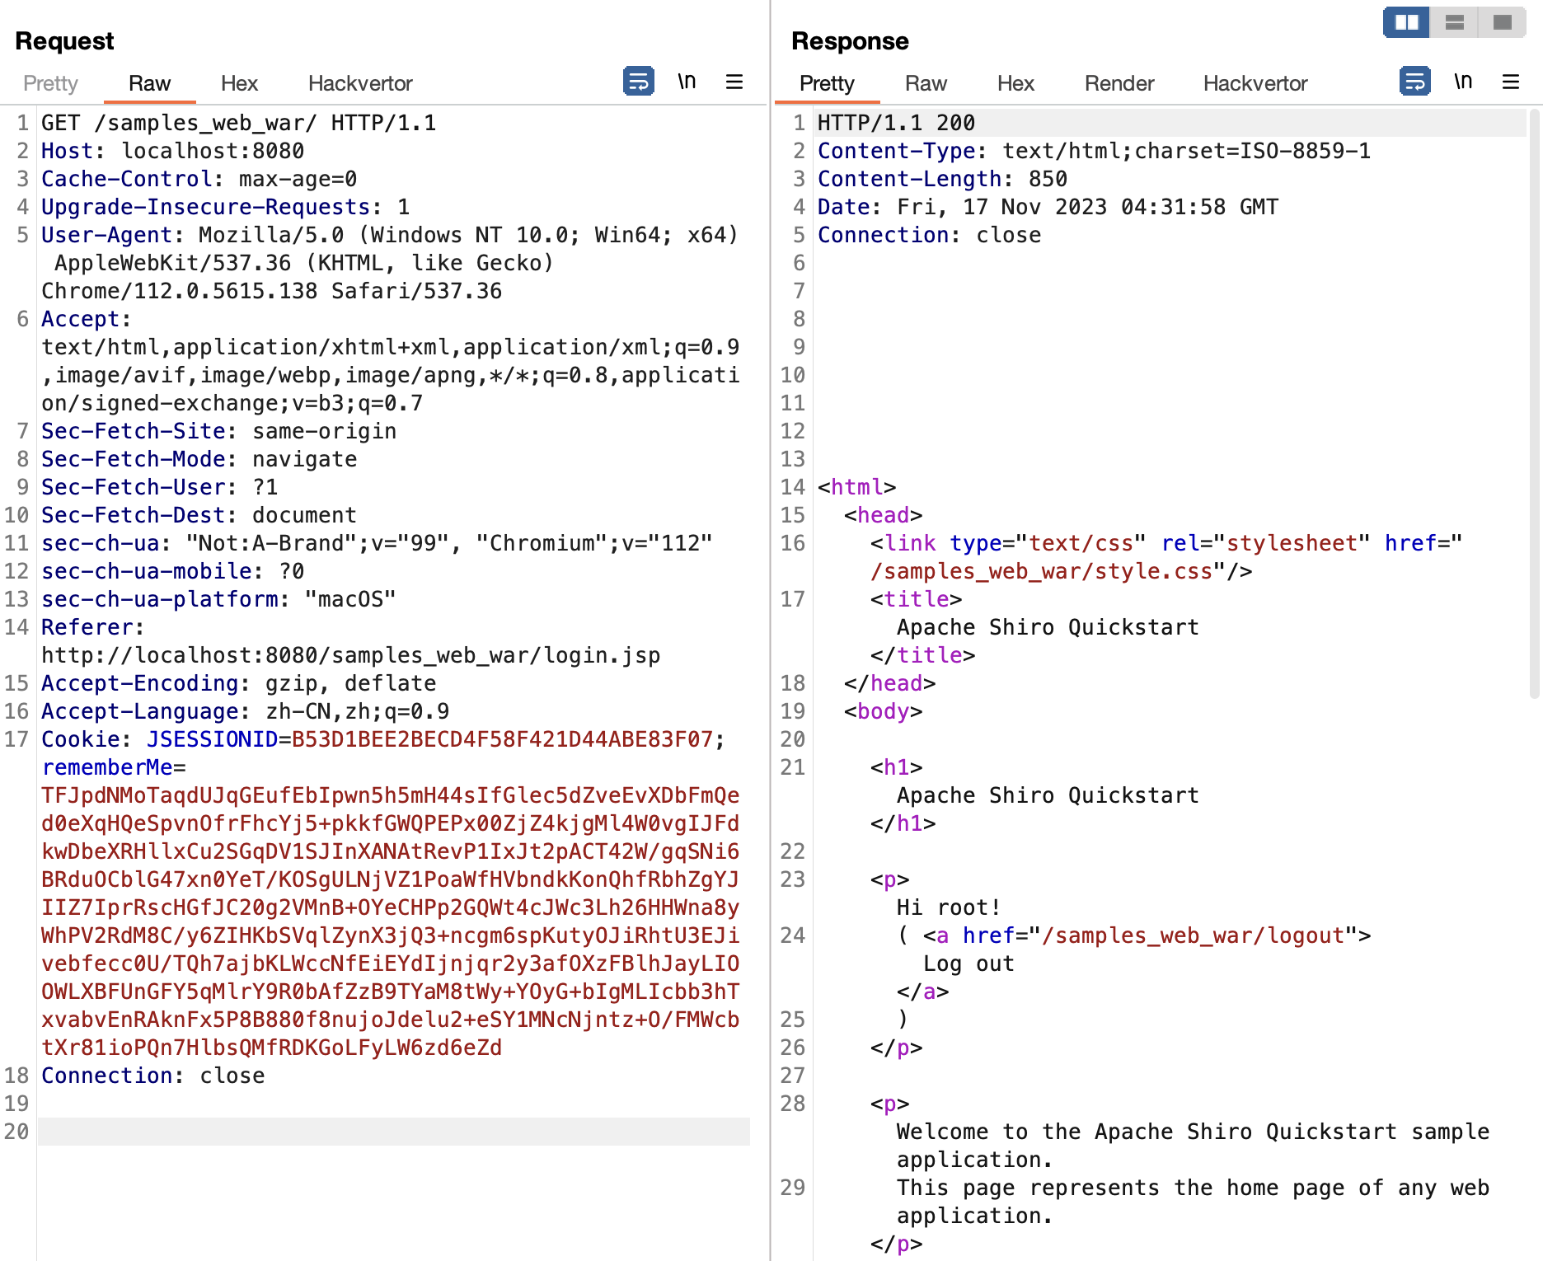Image resolution: width=1543 pixels, height=1261 pixels.
Task: Click the "Welcome to the Apache Shiro" paragraph
Action: pyautogui.click(x=1194, y=1146)
